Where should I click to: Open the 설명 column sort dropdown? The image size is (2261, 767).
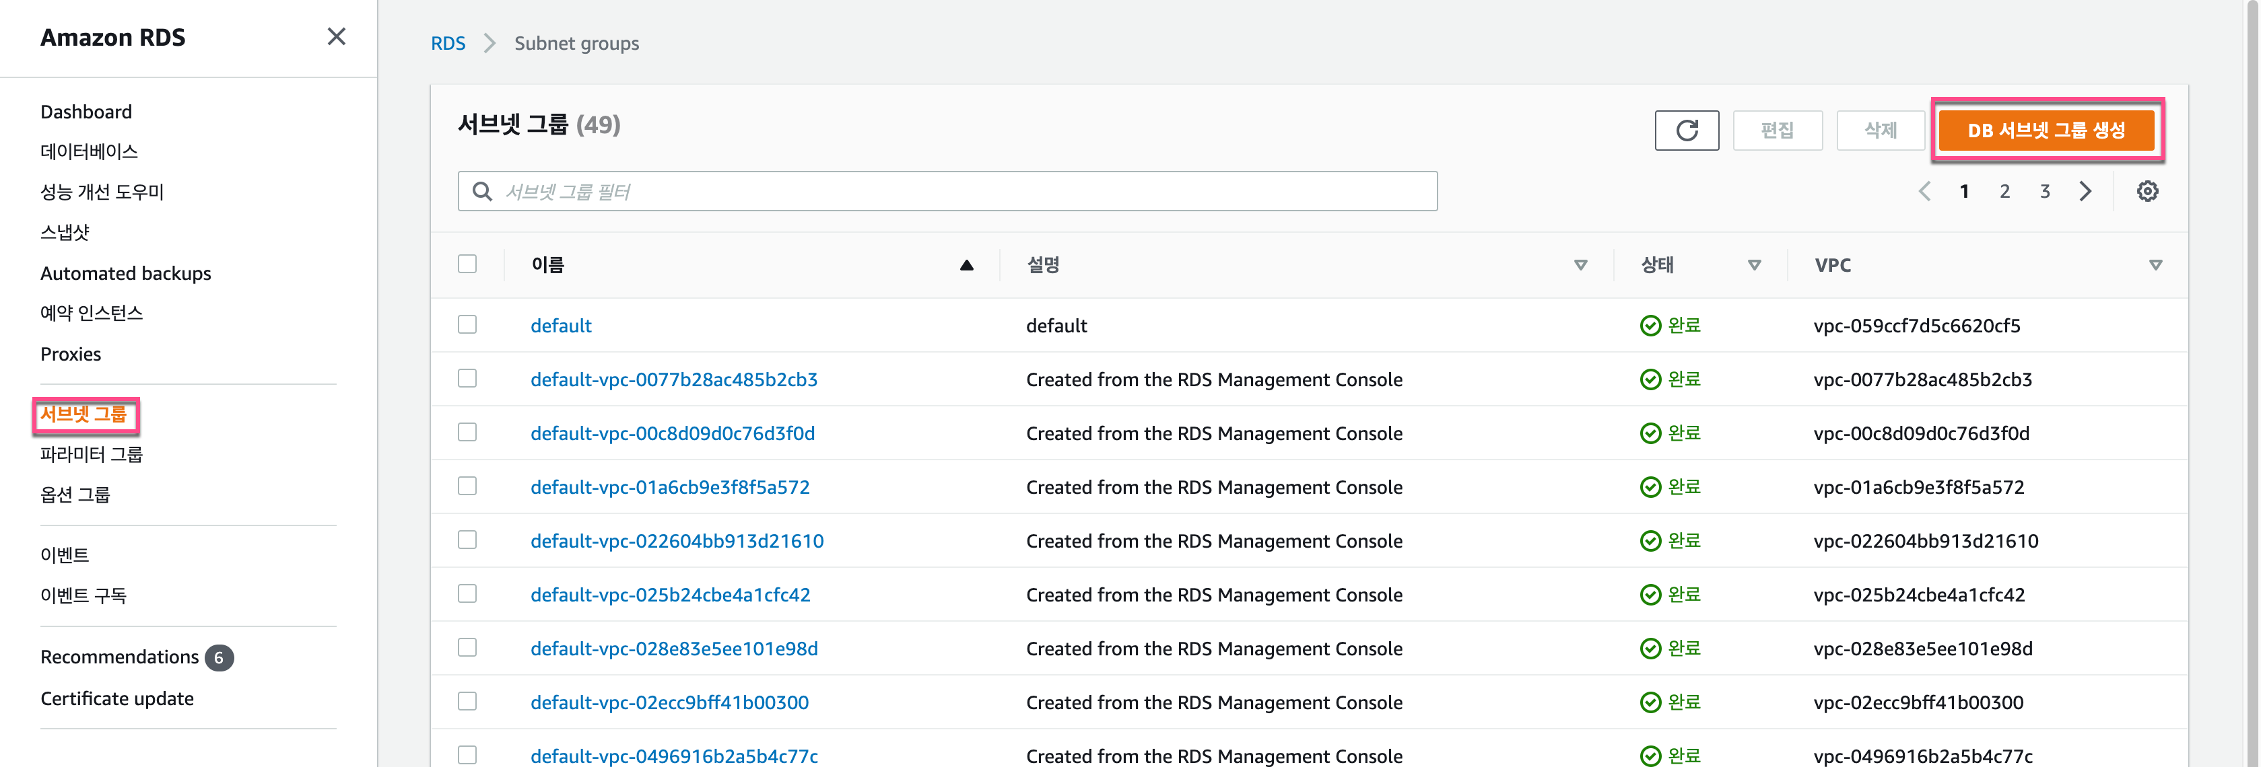coord(1580,264)
